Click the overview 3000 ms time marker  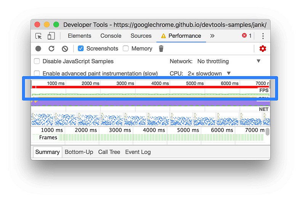pos(125,83)
